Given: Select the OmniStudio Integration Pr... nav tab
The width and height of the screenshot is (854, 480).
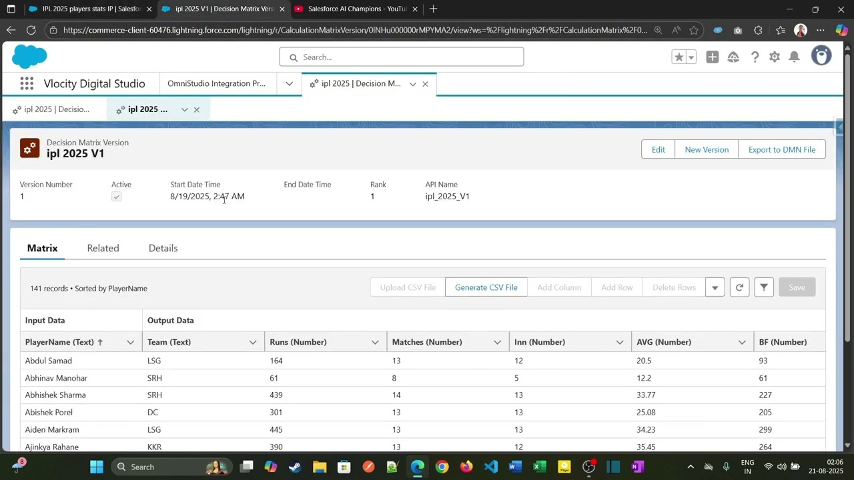Looking at the screenshot, I should click(216, 83).
